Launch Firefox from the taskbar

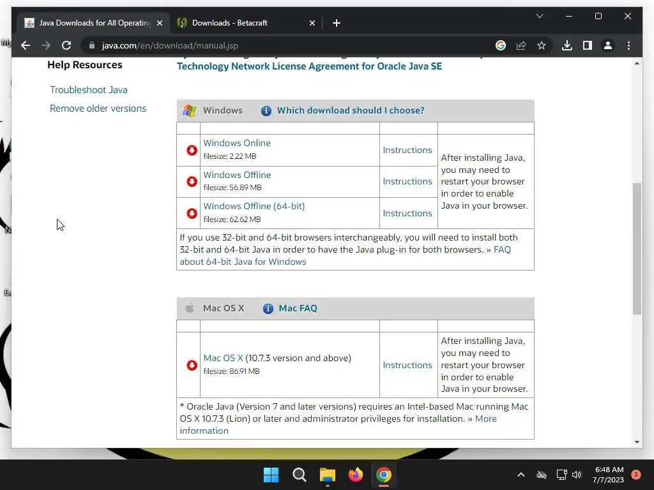point(355,475)
